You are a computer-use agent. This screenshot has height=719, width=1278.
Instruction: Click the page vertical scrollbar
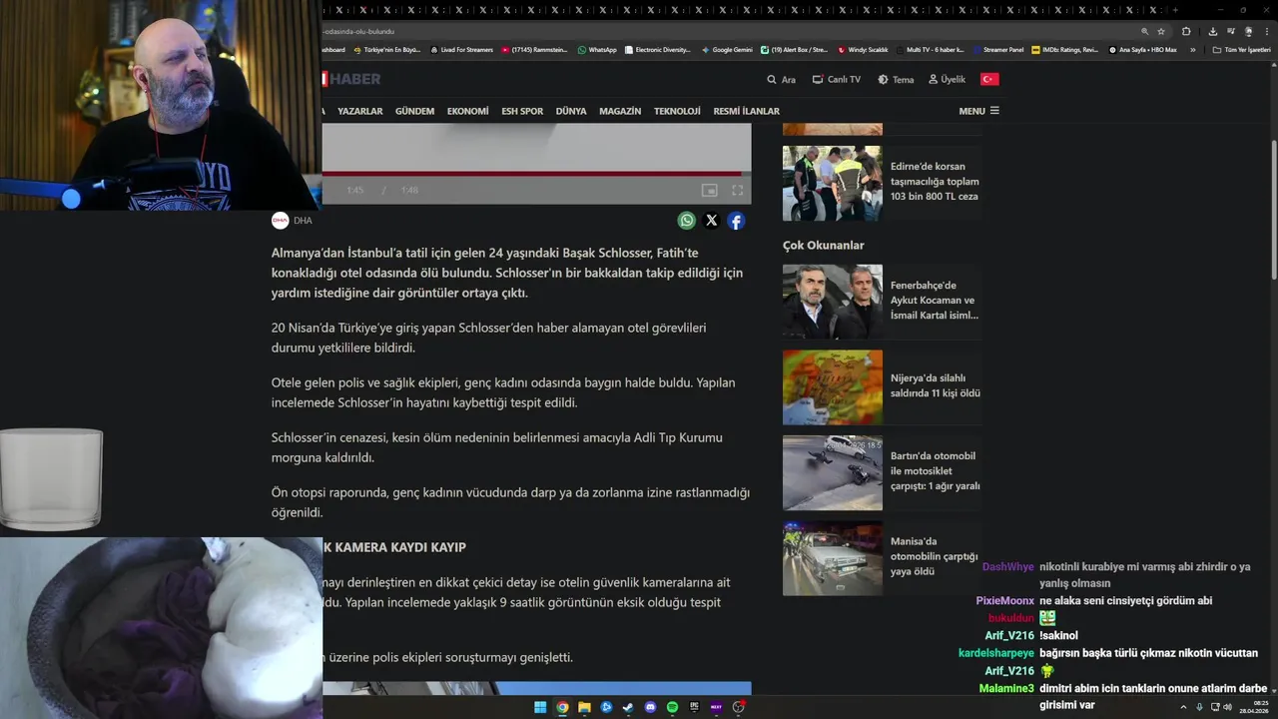coord(1273,210)
